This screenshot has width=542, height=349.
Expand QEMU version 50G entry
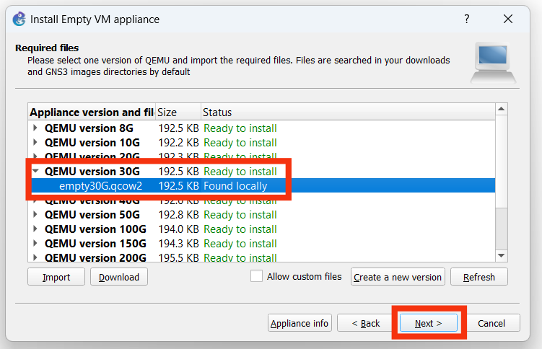pyautogui.click(x=36, y=215)
